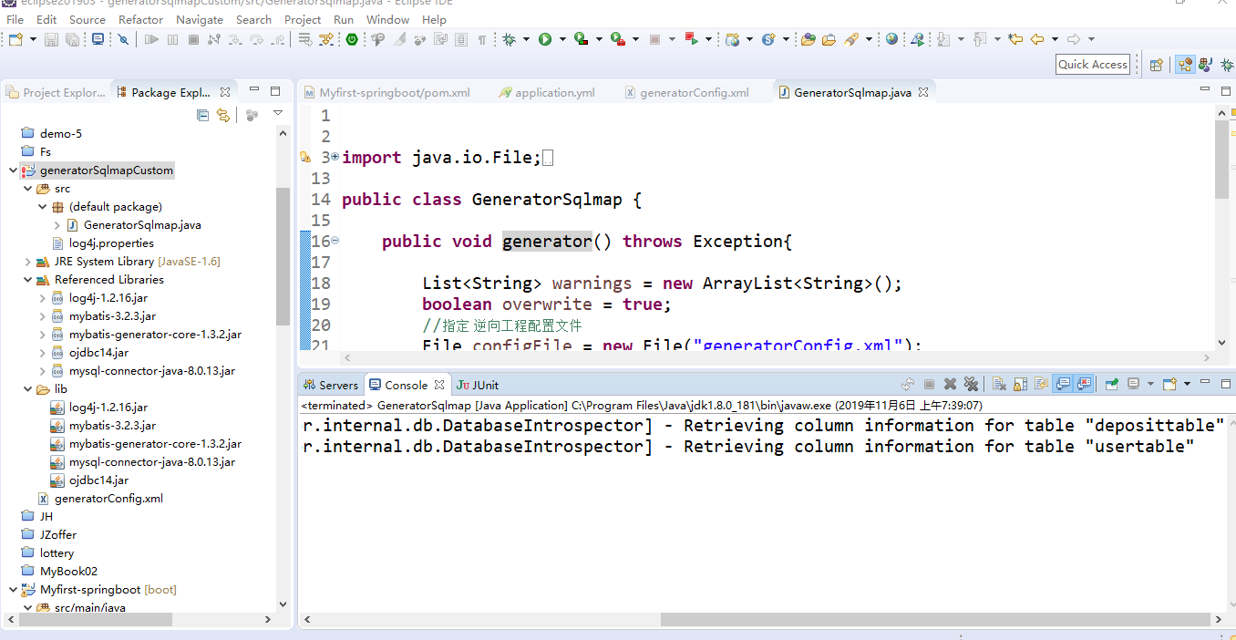Viewport: 1236px width, 640px height.
Task: Click Skip All Breakpoints icon
Action: coord(122,39)
